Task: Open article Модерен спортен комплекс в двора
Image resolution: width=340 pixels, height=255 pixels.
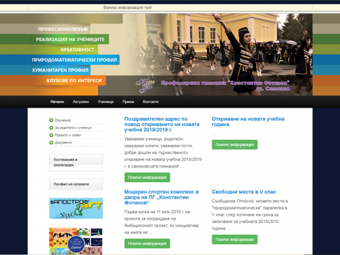Action: (161, 197)
